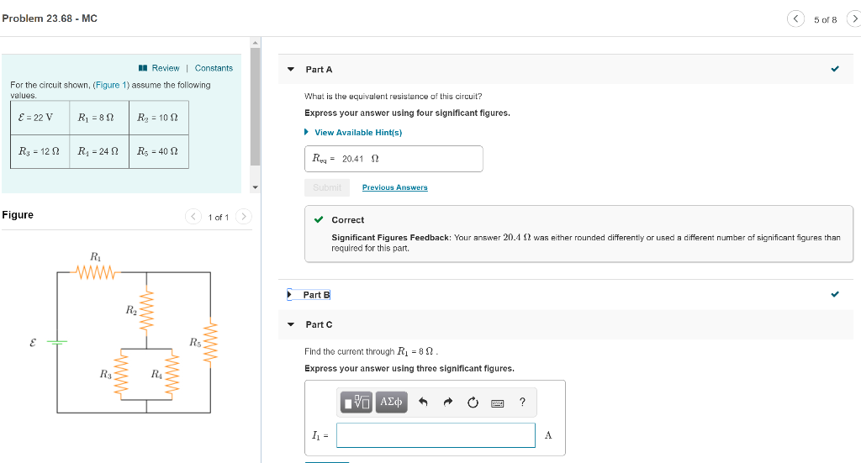This screenshot has height=463, width=861.
Task: Click the disabled Submit button
Action: click(x=327, y=187)
